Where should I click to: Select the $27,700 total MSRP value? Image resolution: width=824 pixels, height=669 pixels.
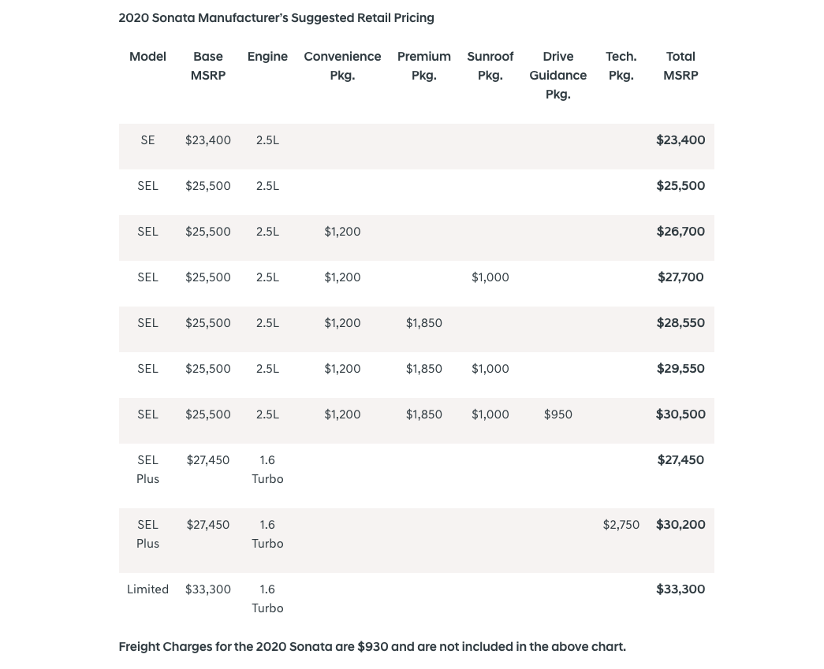pyautogui.click(x=680, y=277)
